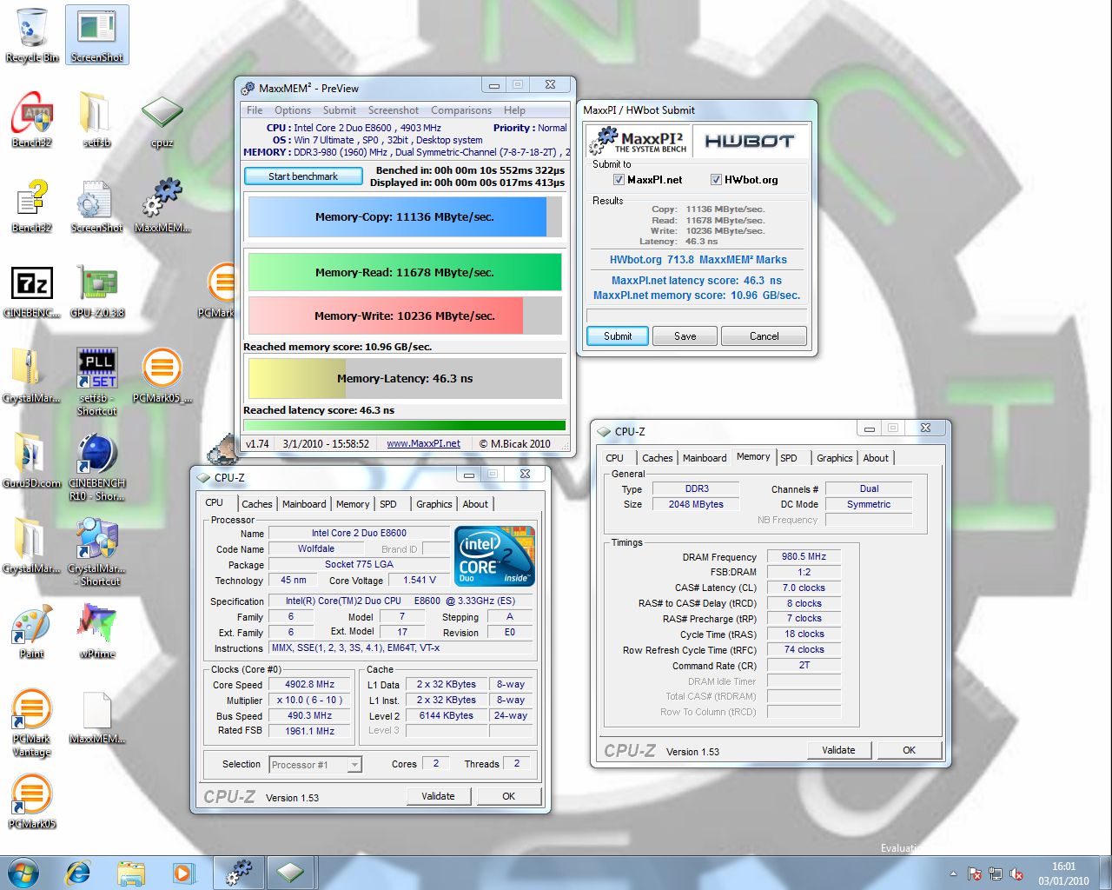Open ScreenShot settings file with gear icon
The width and height of the screenshot is (1112, 890).
(96, 205)
